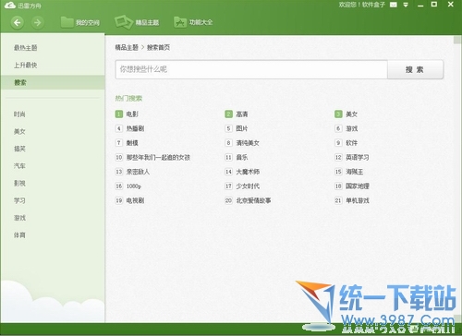Click hot search 16 1080p
Screen dimensions: 462x336
point(128,186)
